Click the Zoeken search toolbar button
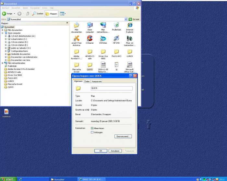This screenshot has height=181, width=227. tap(38, 14)
